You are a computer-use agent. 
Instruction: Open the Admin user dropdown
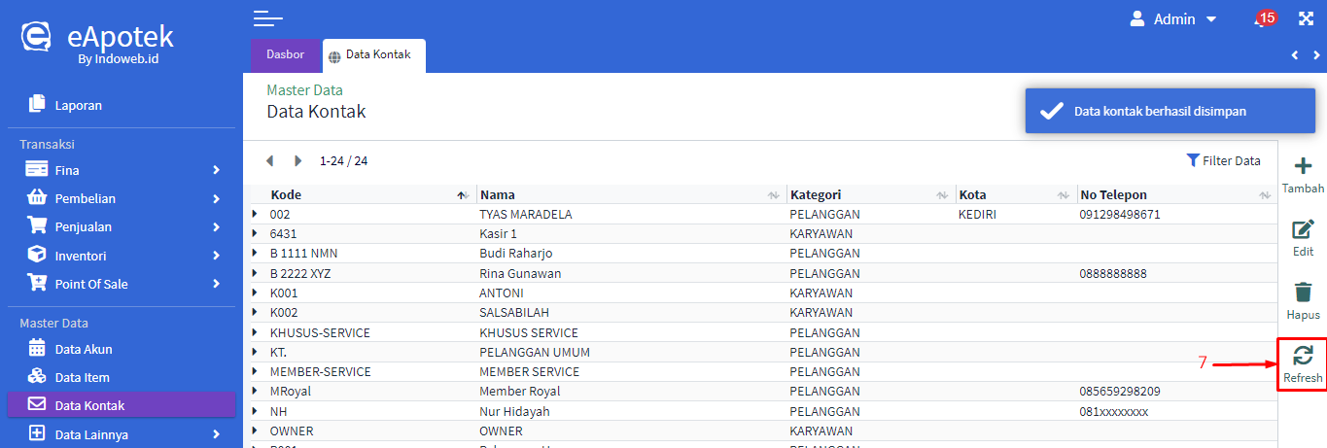coord(1173,19)
